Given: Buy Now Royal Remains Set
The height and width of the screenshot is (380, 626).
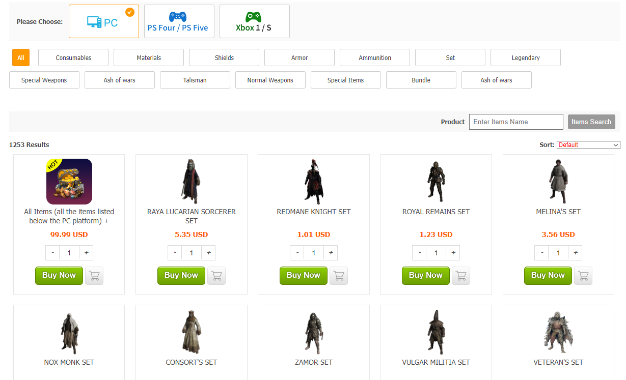Looking at the screenshot, I should 426,276.
